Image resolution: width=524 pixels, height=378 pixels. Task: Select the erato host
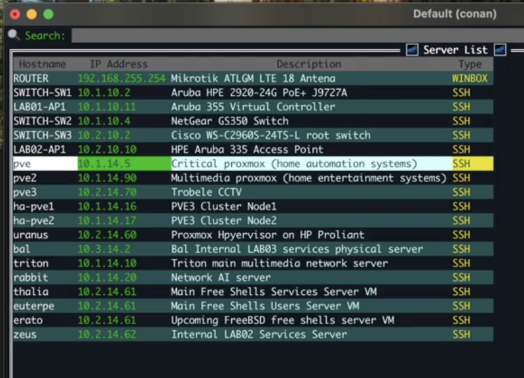[28, 320]
